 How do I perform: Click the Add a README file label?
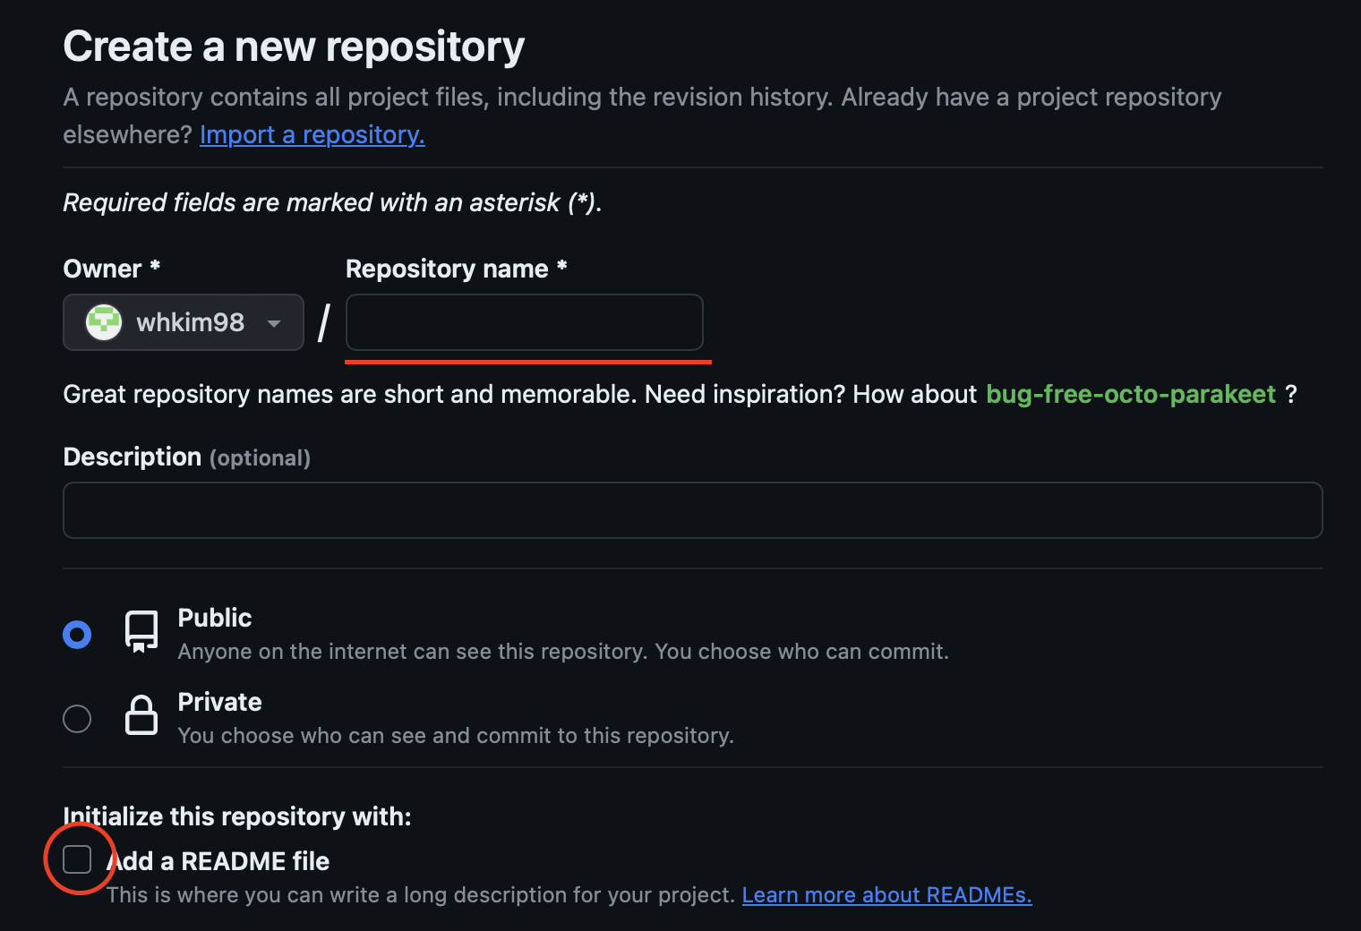coord(218,861)
